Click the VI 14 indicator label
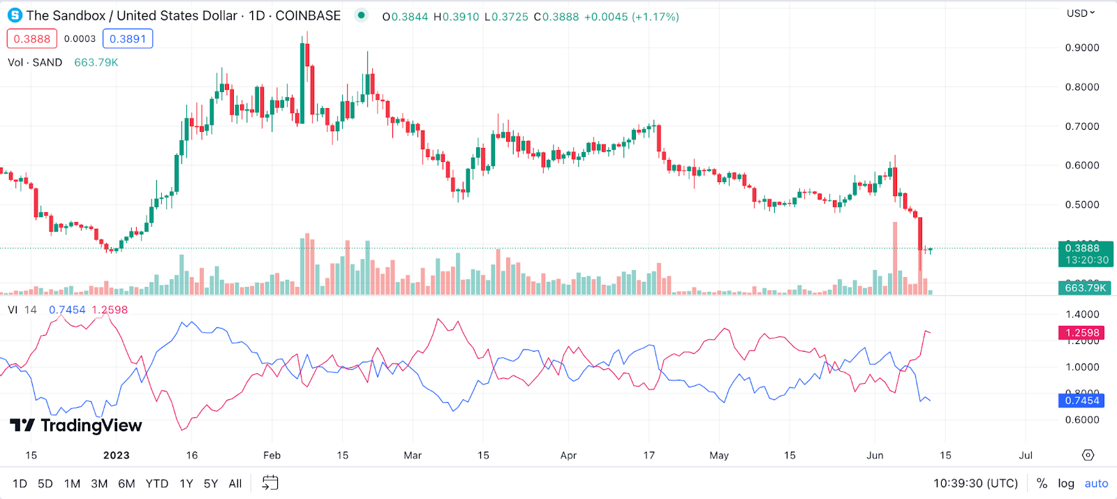1117x499 pixels. coord(22,310)
